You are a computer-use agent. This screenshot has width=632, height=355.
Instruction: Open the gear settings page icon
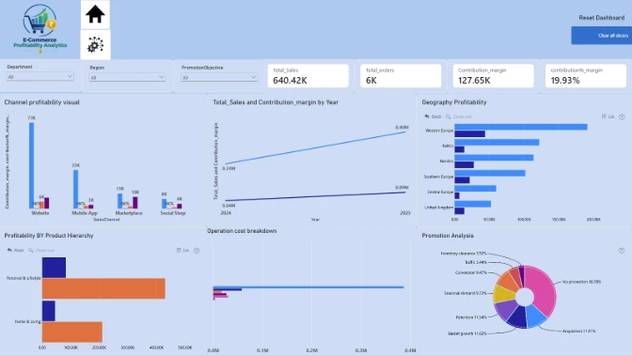pyautogui.click(x=95, y=45)
